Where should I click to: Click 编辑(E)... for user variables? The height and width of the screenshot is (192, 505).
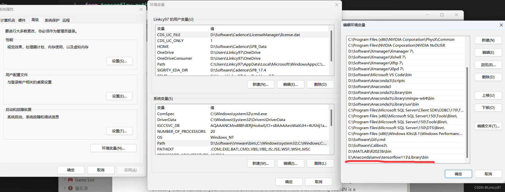click(x=291, y=84)
